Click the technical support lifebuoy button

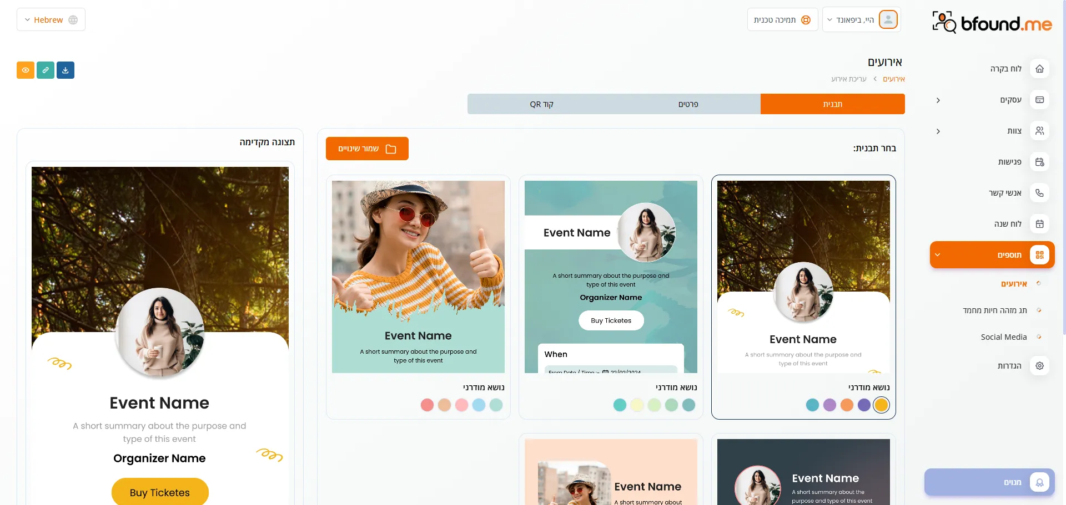point(782,20)
